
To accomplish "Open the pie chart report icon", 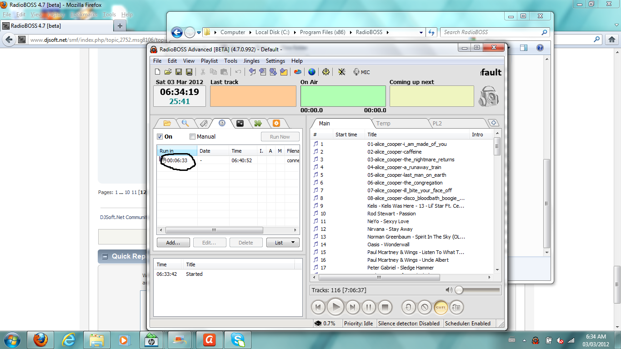I will 297,72.
